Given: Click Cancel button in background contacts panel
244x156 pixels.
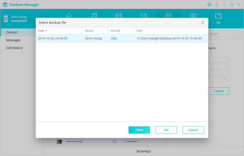Looking at the screenshot, I should [x=219, y=91].
